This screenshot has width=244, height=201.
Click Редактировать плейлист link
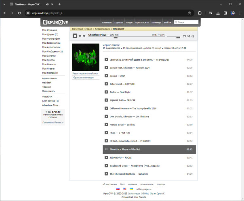click(x=85, y=73)
